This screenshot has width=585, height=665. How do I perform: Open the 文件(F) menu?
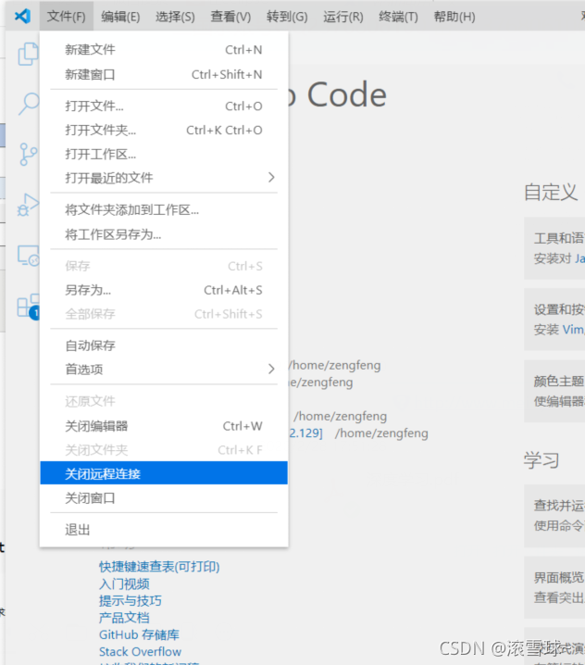[66, 16]
